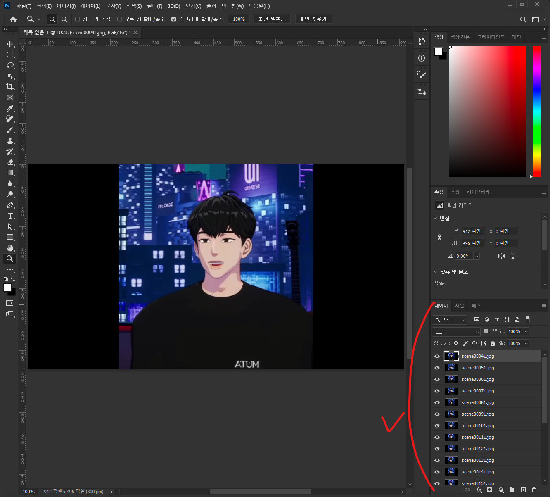
Task: Select the scene00091.jpg layer thumbnail
Action: pyautogui.click(x=451, y=414)
